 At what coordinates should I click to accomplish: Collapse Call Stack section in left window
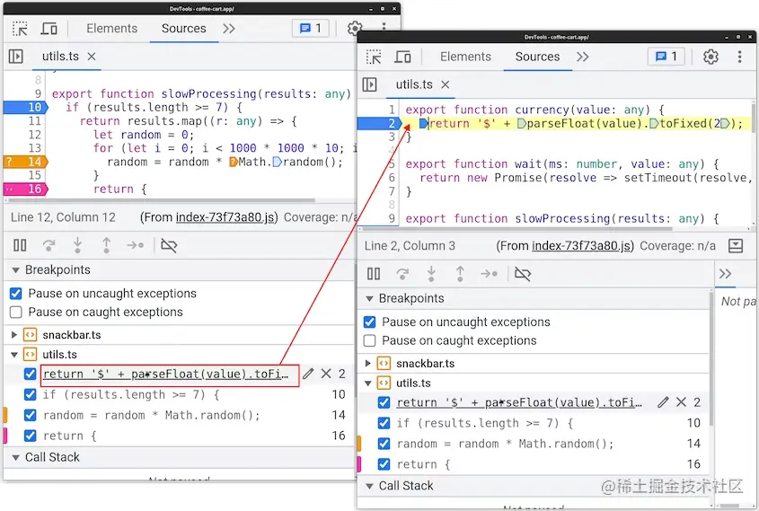(x=15, y=457)
